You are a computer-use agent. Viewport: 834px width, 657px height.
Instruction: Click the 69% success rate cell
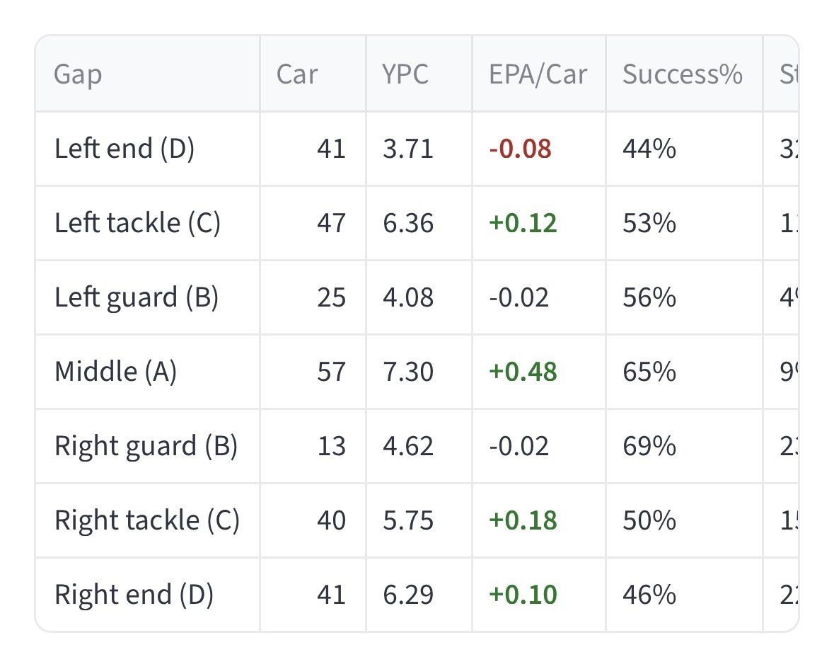point(649,446)
